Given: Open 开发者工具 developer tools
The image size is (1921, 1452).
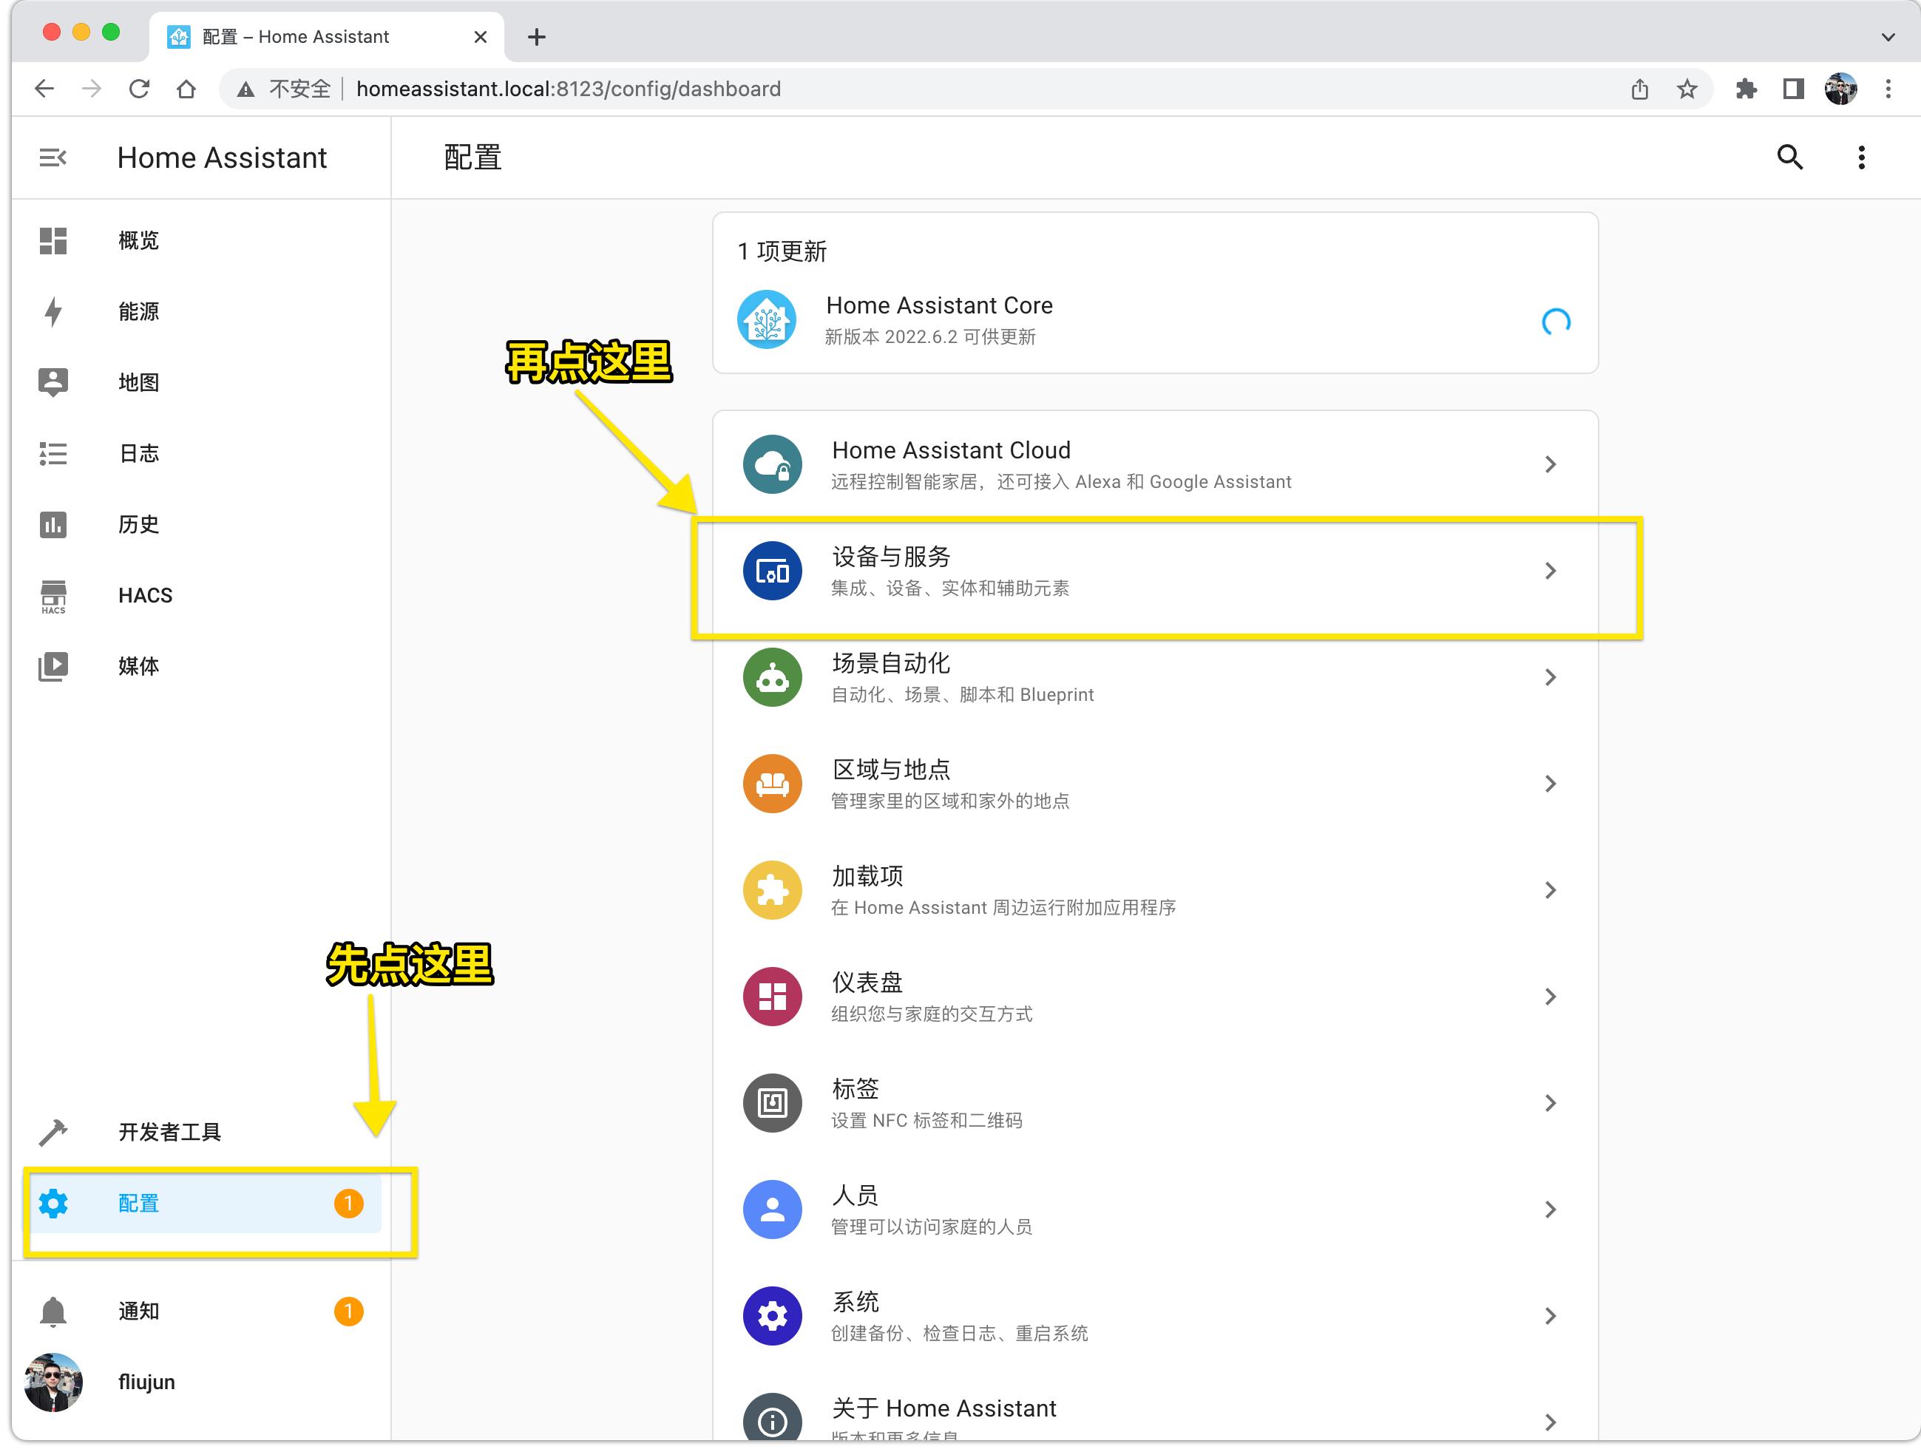Looking at the screenshot, I should click(x=169, y=1133).
